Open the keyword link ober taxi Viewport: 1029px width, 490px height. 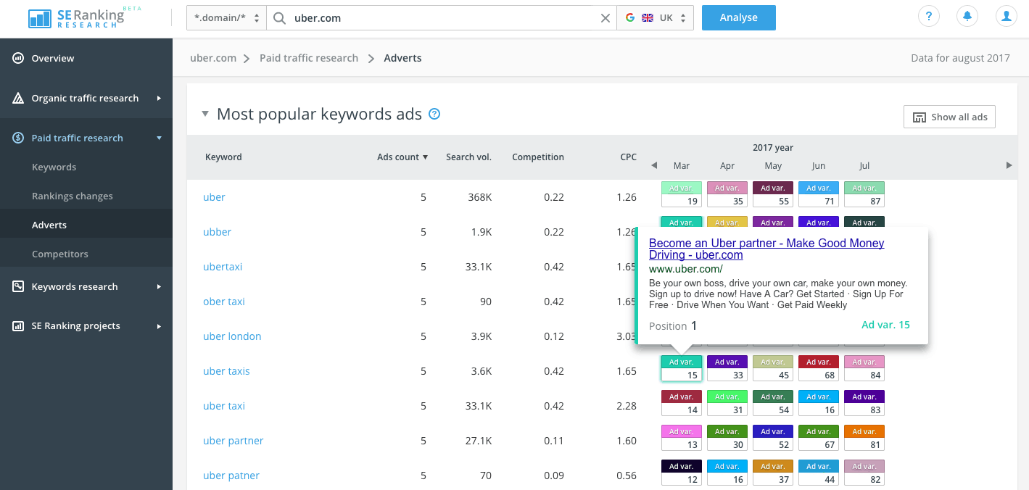point(224,302)
